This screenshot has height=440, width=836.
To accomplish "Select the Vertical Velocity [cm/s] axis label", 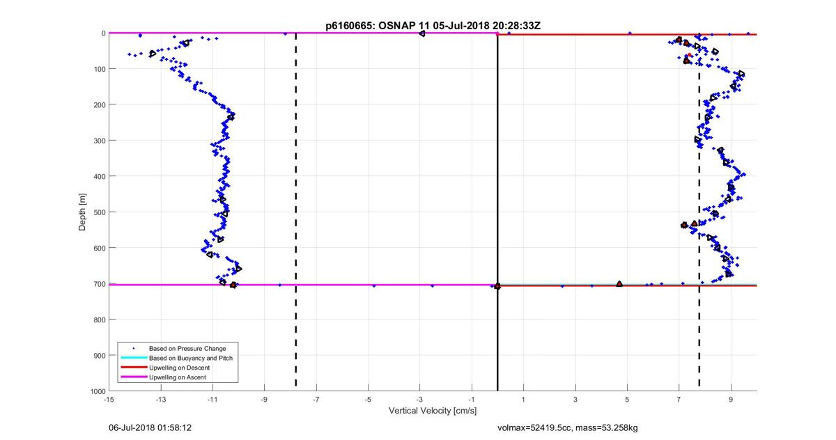I will point(433,411).
